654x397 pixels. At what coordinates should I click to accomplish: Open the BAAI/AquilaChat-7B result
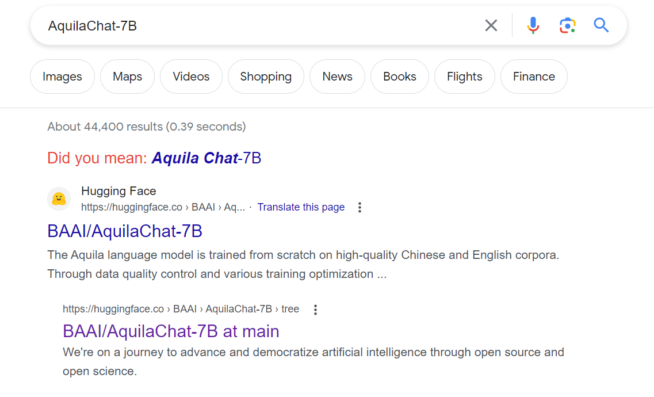(x=124, y=231)
